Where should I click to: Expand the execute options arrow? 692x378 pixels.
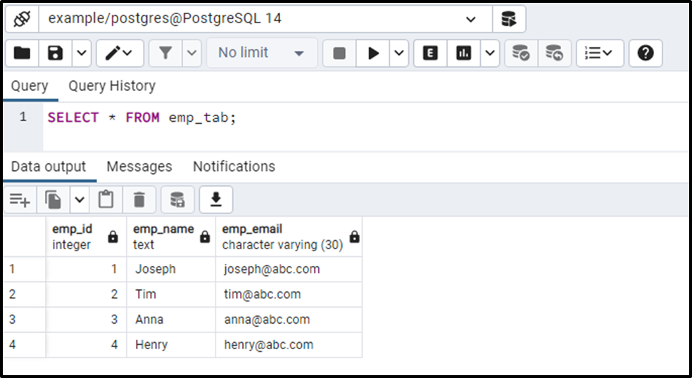point(399,53)
